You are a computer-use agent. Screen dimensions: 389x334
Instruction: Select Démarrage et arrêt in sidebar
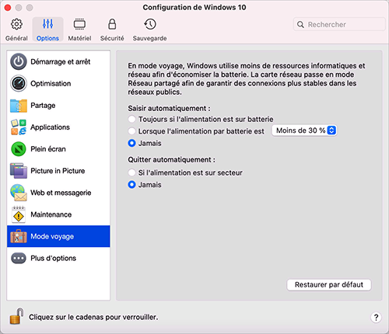pos(58,61)
